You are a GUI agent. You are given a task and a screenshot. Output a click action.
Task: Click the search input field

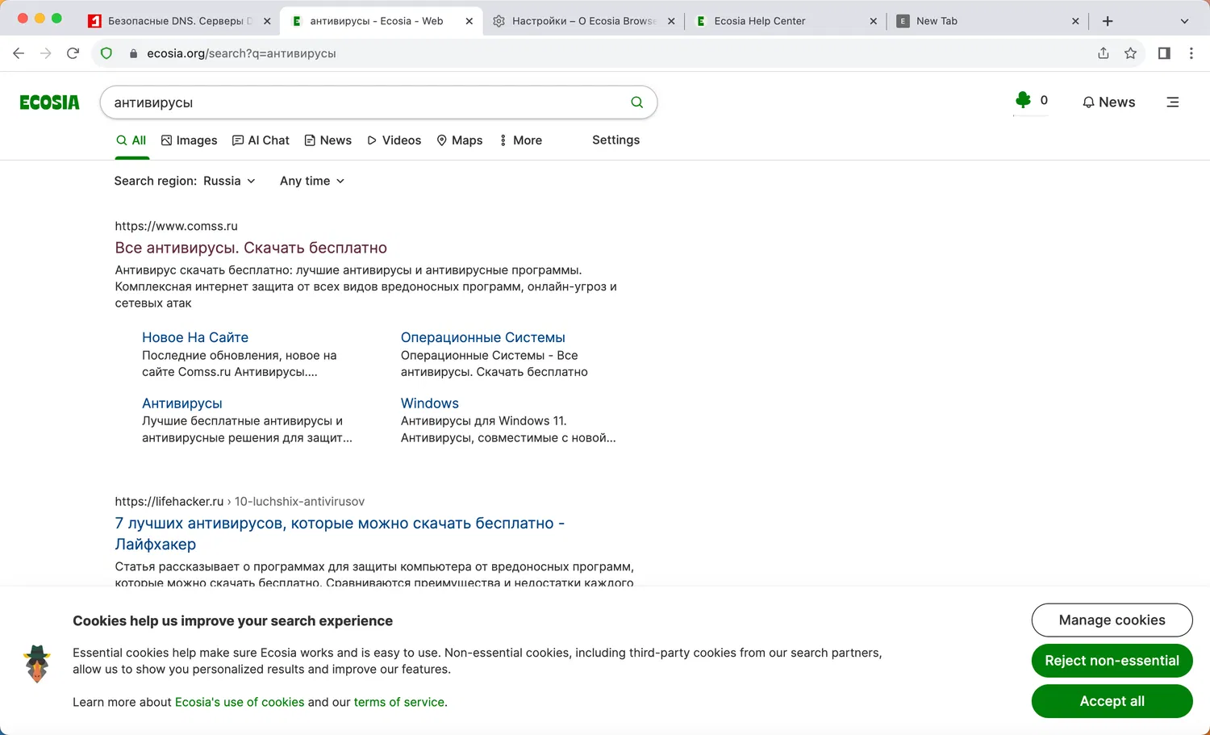pos(363,102)
